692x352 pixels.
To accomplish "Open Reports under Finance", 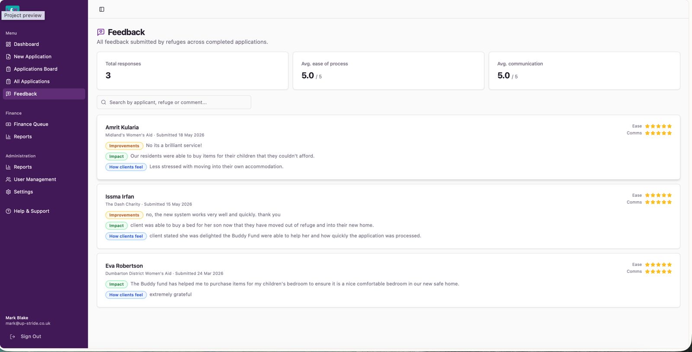I will pos(44,137).
